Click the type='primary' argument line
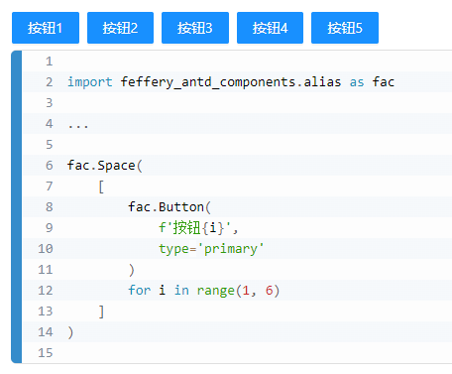Image resolution: width=452 pixels, height=374 pixels. (211, 249)
